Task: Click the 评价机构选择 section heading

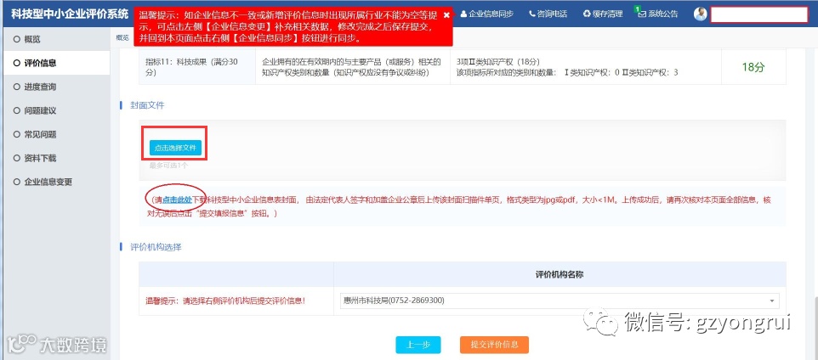Action: (x=156, y=247)
